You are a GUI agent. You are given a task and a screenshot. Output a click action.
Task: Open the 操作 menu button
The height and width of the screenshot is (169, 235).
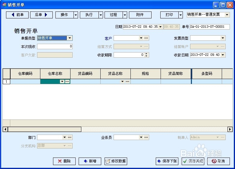(64, 15)
